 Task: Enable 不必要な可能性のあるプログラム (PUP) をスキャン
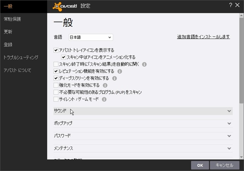click(56, 92)
